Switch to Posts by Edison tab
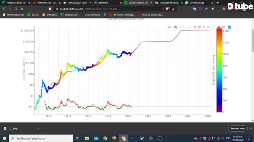This screenshot has width=254, height=142. 16,3
